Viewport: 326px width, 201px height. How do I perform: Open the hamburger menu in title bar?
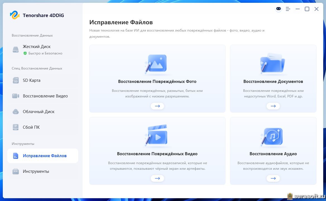pyautogui.click(x=288, y=9)
